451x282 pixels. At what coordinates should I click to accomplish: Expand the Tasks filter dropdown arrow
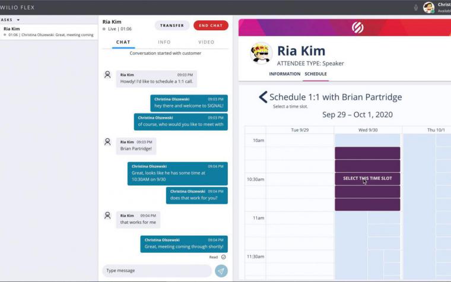[18, 20]
